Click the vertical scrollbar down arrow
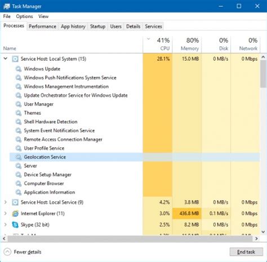267x262 pixels. point(263,232)
